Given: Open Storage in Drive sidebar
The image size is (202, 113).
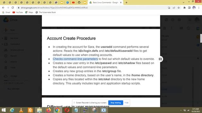Looking at the screenshot, I should tap(10, 76).
